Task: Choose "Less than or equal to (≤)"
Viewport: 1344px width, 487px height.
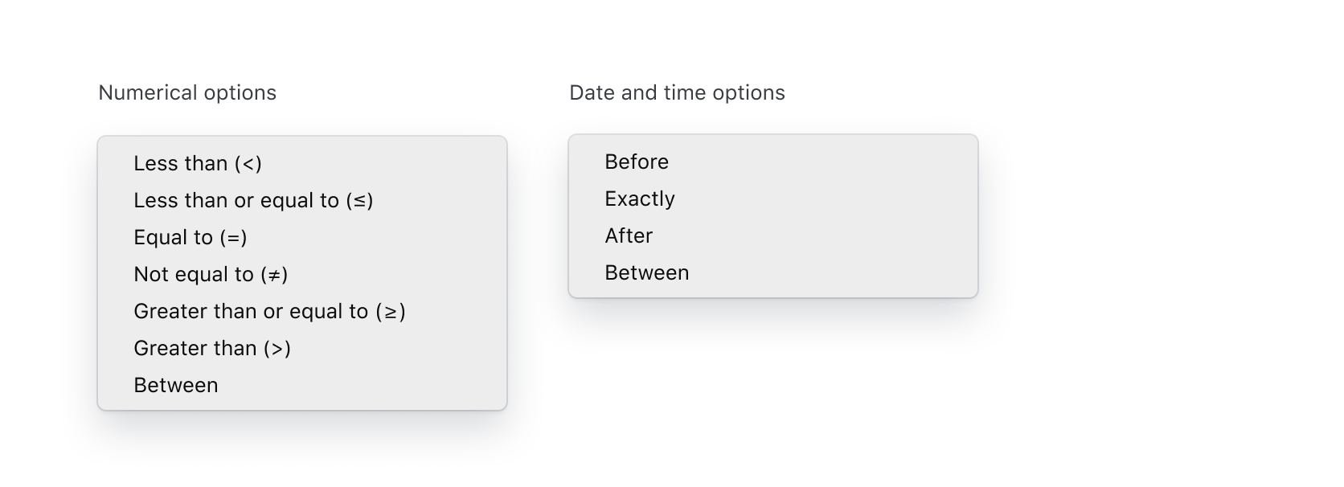Action: pyautogui.click(x=253, y=201)
